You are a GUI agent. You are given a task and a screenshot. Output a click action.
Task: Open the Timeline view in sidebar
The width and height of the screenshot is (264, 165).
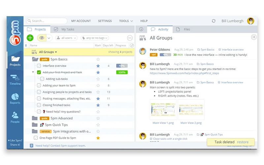pos(15,80)
